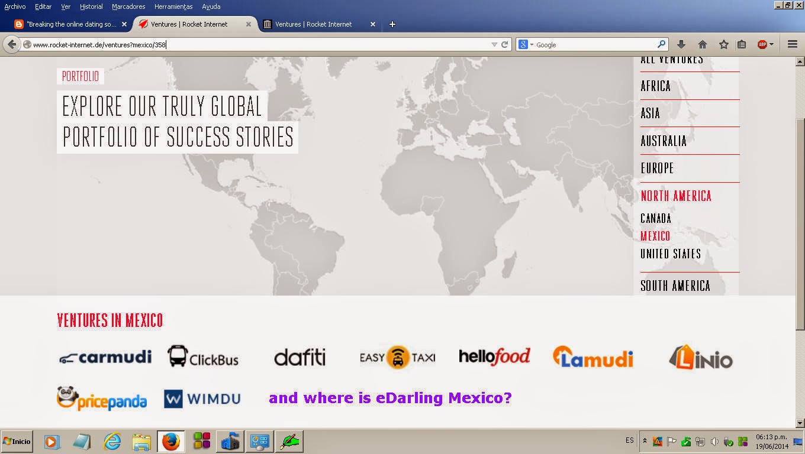Viewport: 805px width, 454px height.
Task: Close the Breaking the online dating tab
Action: click(x=124, y=24)
